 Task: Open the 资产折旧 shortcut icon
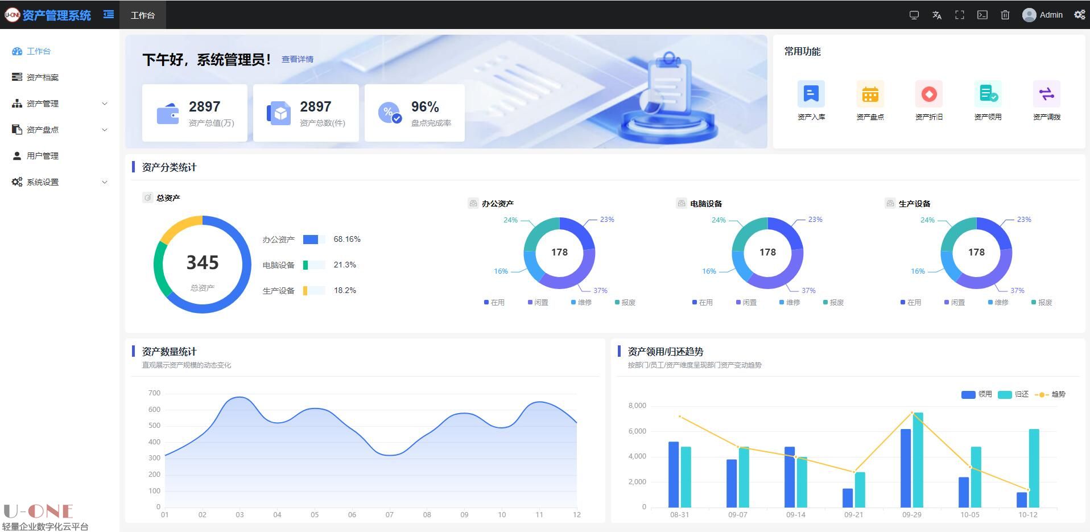pyautogui.click(x=928, y=94)
